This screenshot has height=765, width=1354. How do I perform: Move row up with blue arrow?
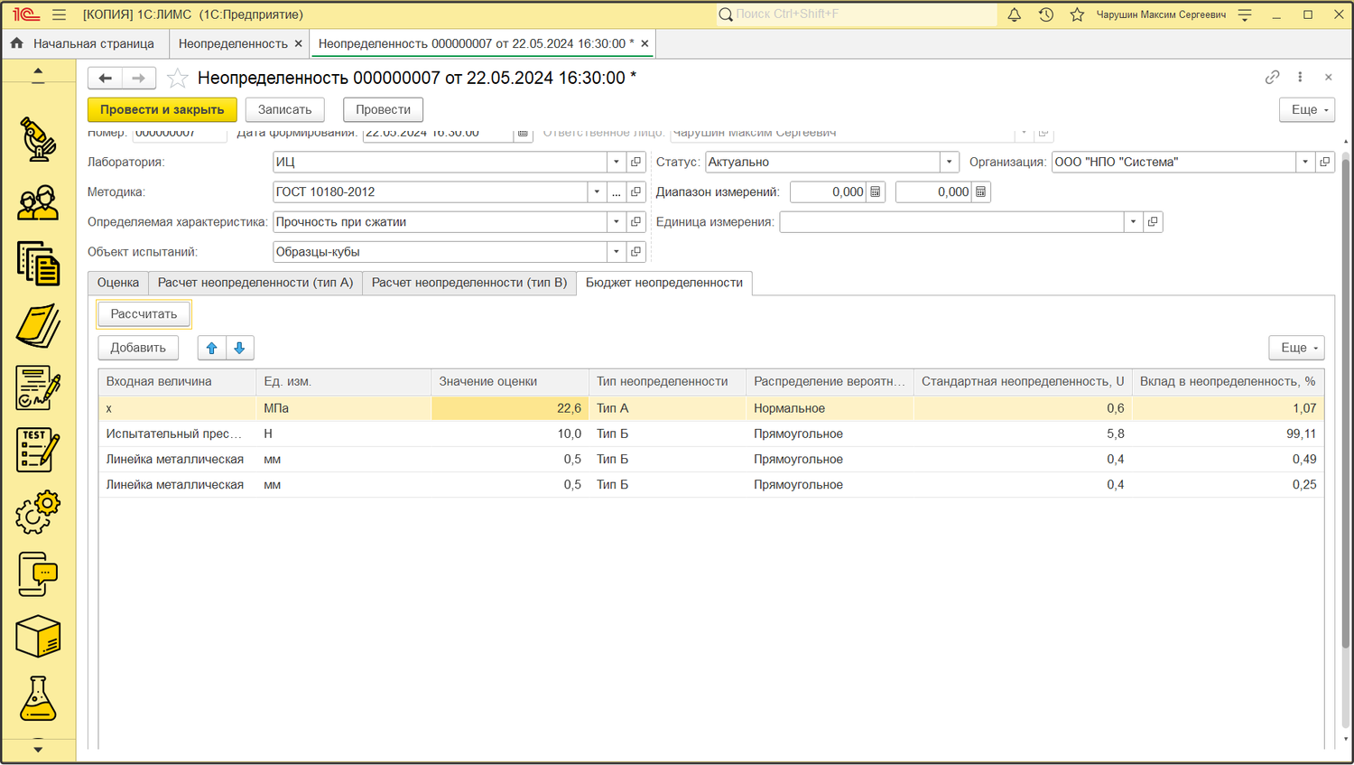(212, 348)
